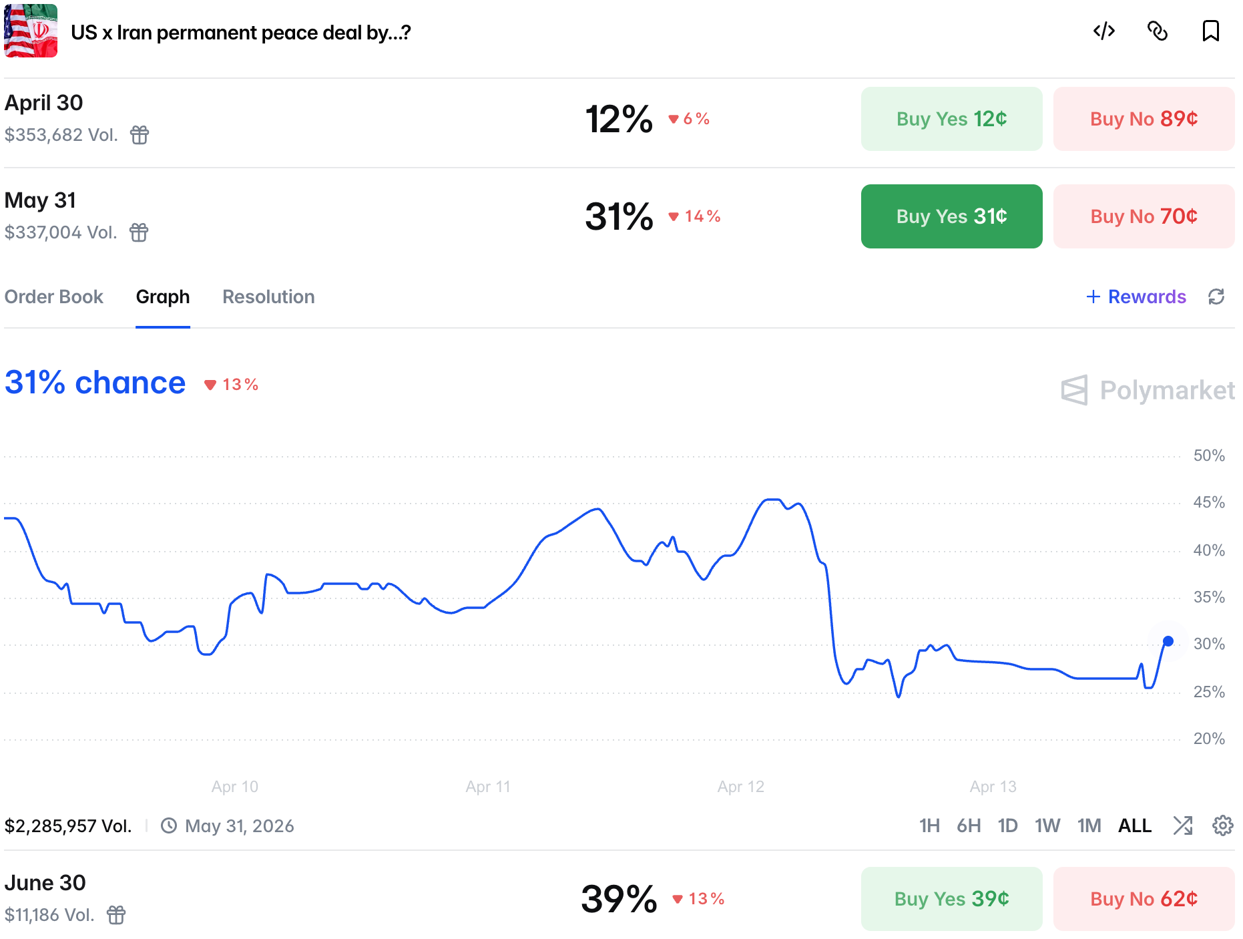Click the gift icon next to April 30 volume

[140, 135]
